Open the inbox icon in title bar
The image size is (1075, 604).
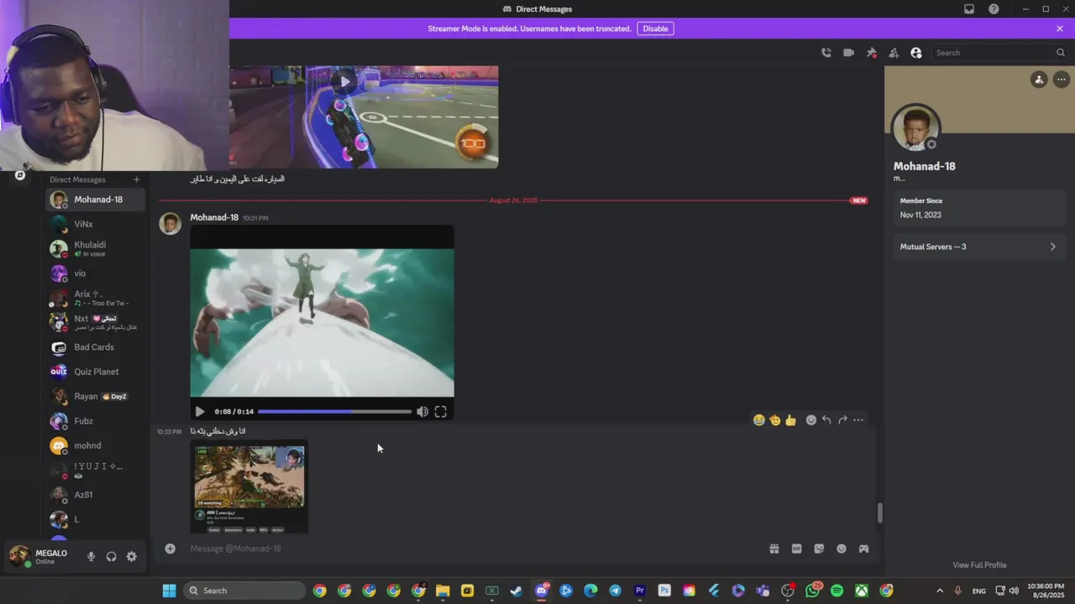click(969, 9)
